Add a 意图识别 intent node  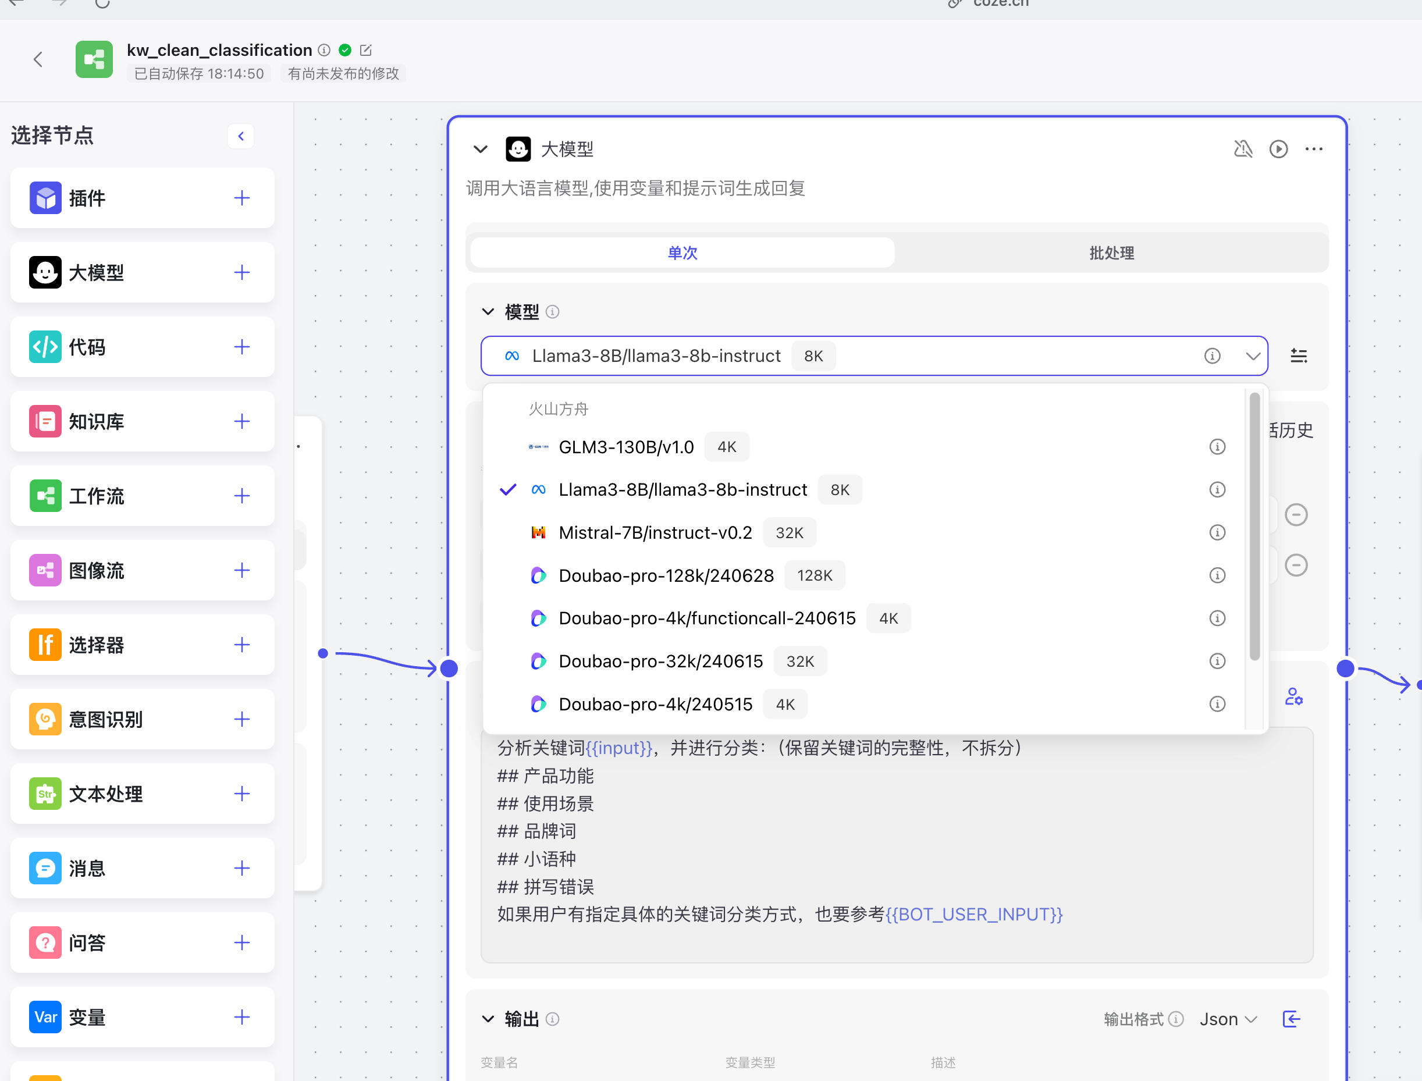point(242,719)
